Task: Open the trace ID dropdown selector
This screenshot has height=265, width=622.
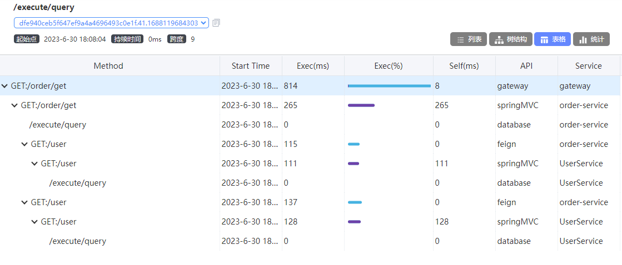Action: tap(111, 23)
